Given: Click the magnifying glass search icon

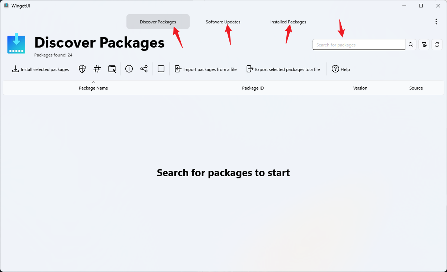Looking at the screenshot, I should (411, 45).
